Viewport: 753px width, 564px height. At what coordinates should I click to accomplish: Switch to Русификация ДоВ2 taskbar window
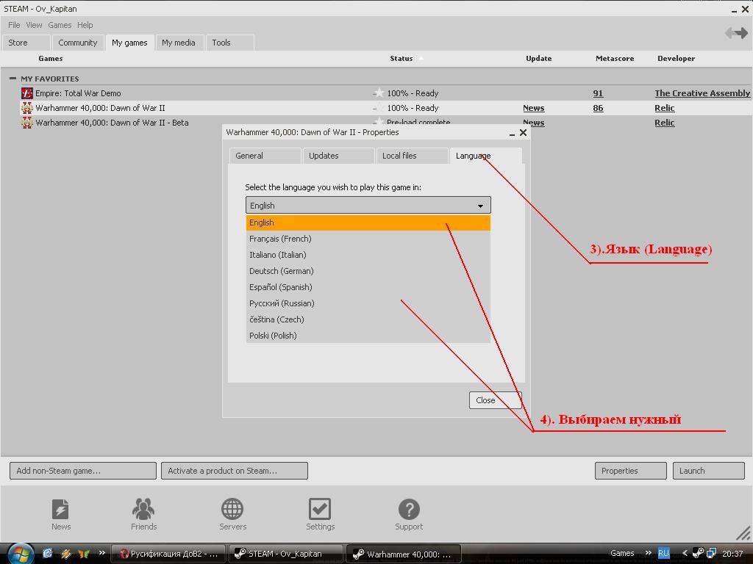point(168,554)
